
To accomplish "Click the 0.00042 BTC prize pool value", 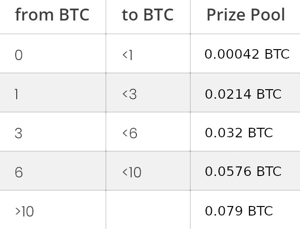I will [x=247, y=54].
